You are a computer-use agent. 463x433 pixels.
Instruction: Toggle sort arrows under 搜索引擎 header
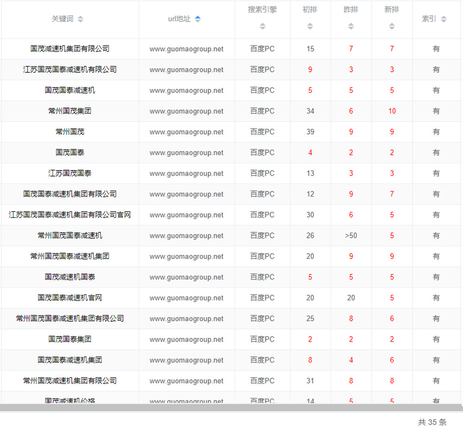tap(263, 26)
